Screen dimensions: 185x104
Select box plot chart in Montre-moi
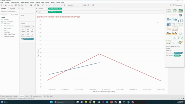(180, 38)
